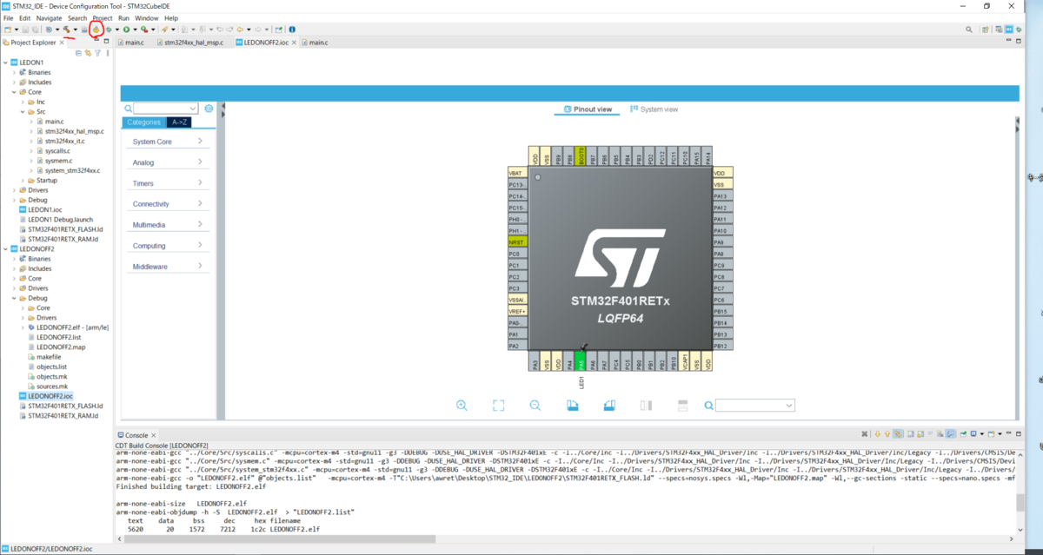Open the Project menu

[x=103, y=17]
